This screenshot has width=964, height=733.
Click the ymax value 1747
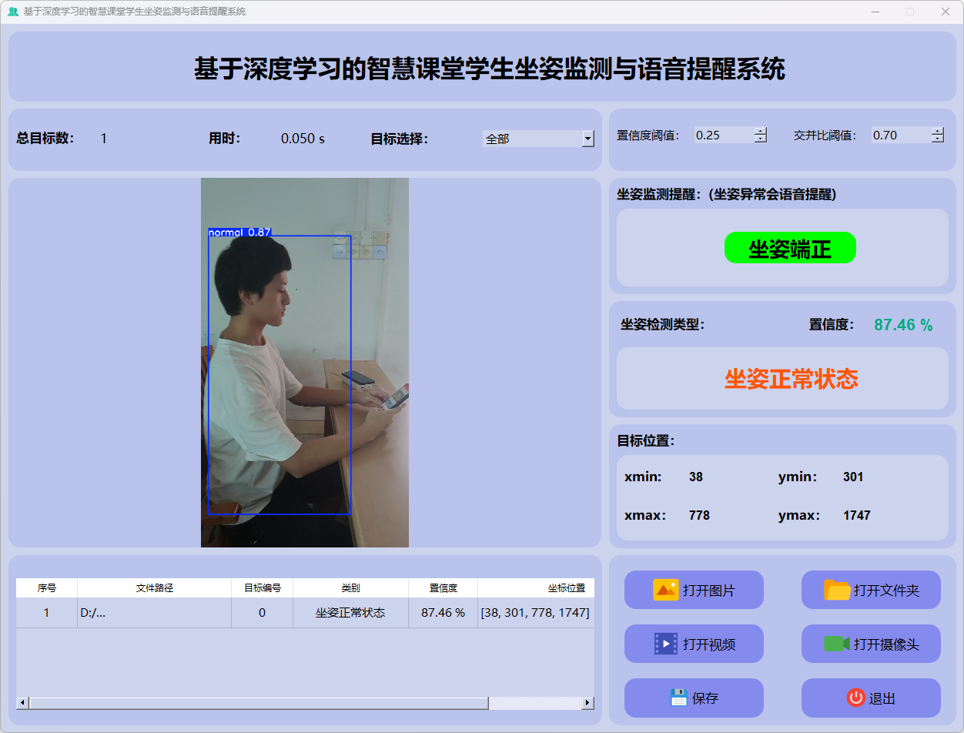click(x=857, y=515)
